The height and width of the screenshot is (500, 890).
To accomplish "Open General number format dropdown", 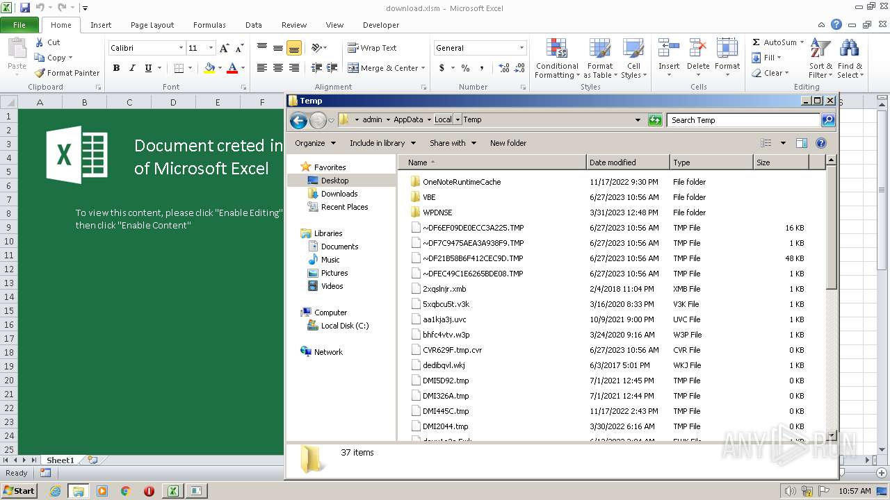I will click(521, 48).
